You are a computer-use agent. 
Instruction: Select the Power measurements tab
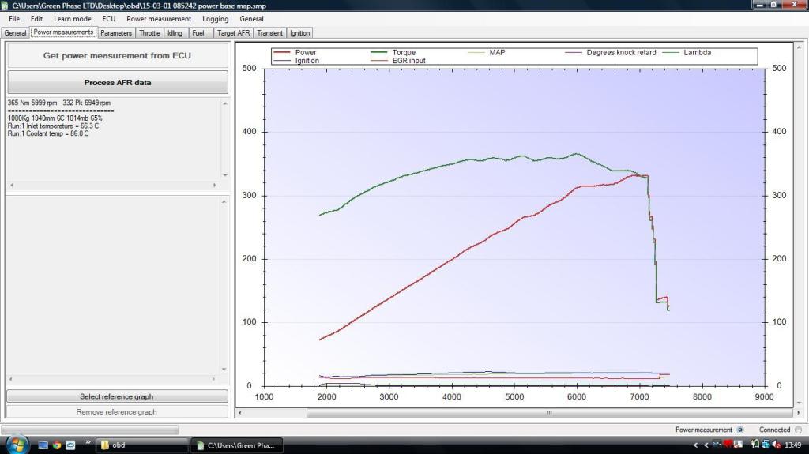click(x=63, y=32)
